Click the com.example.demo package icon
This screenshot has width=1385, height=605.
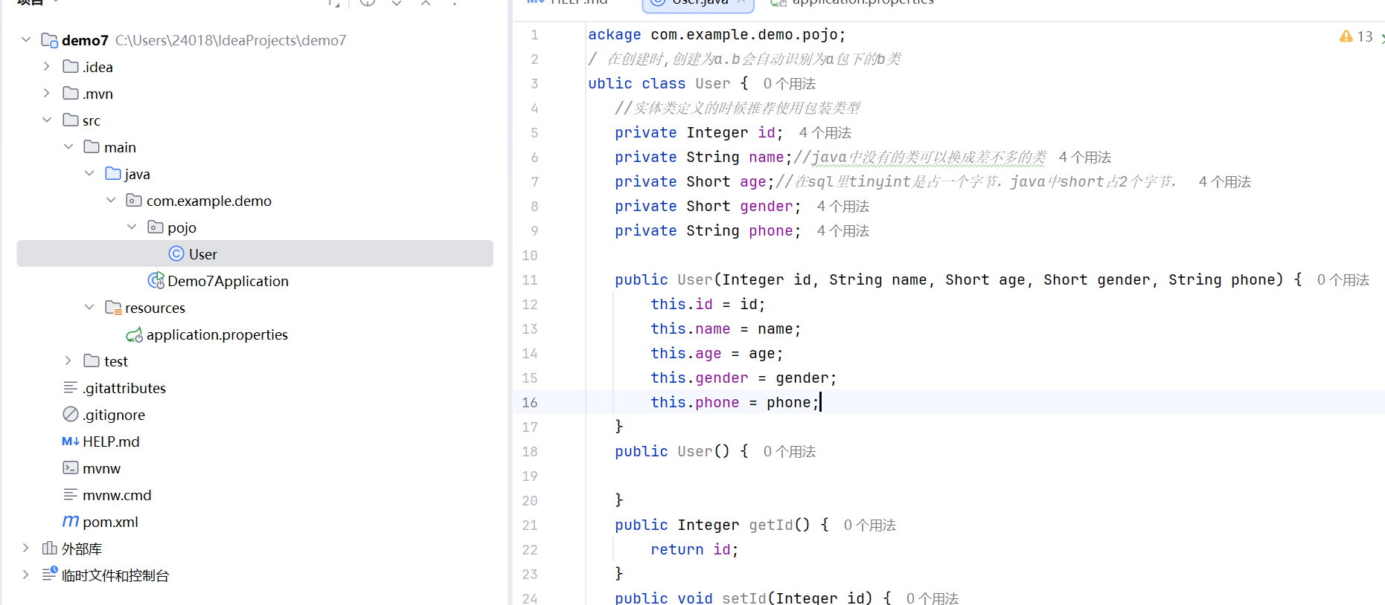pyautogui.click(x=134, y=201)
